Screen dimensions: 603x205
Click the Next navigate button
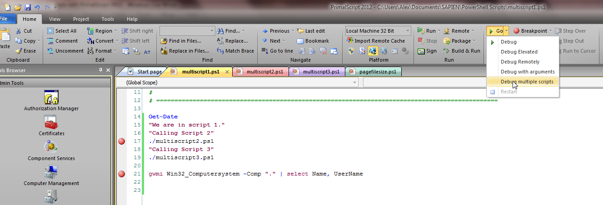pos(273,41)
